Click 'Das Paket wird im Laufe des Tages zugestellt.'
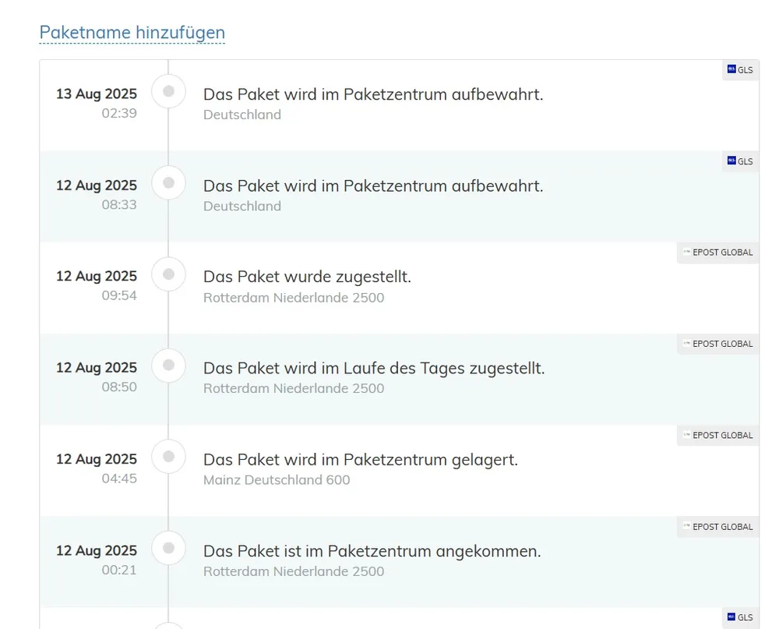The image size is (779, 629). 374,369
